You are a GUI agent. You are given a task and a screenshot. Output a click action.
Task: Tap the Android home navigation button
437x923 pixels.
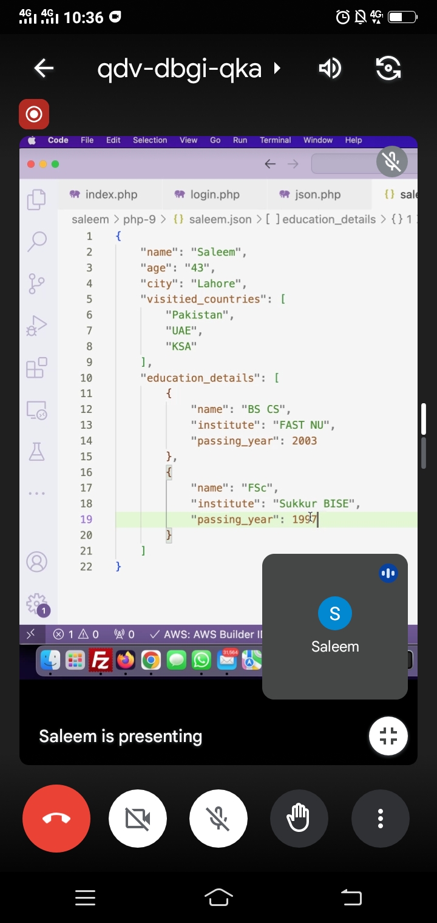tap(218, 897)
